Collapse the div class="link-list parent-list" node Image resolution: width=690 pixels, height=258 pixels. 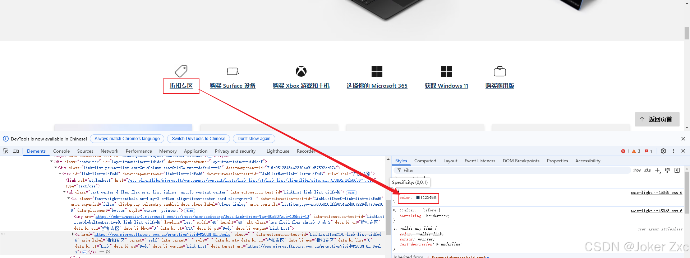point(56,168)
